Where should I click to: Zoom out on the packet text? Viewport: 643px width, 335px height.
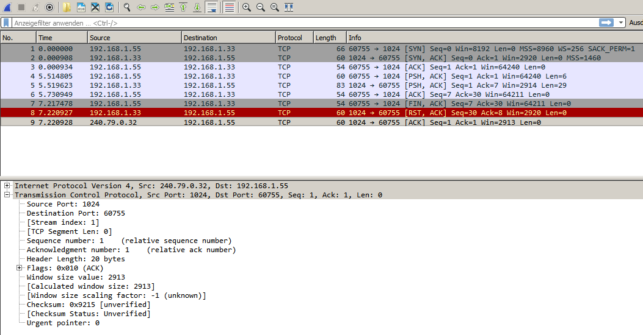pos(260,7)
